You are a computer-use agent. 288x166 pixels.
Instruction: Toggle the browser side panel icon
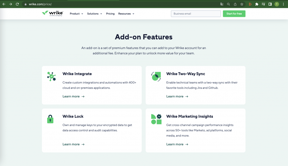(x=270, y=4)
